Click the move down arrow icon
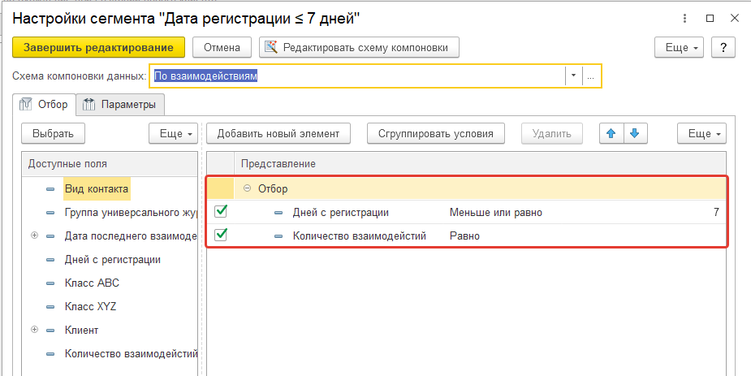The image size is (751, 376). tap(635, 133)
